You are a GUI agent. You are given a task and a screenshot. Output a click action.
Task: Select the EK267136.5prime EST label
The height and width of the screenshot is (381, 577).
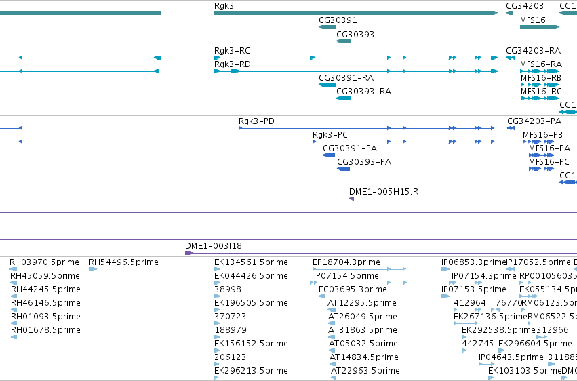click(490, 317)
